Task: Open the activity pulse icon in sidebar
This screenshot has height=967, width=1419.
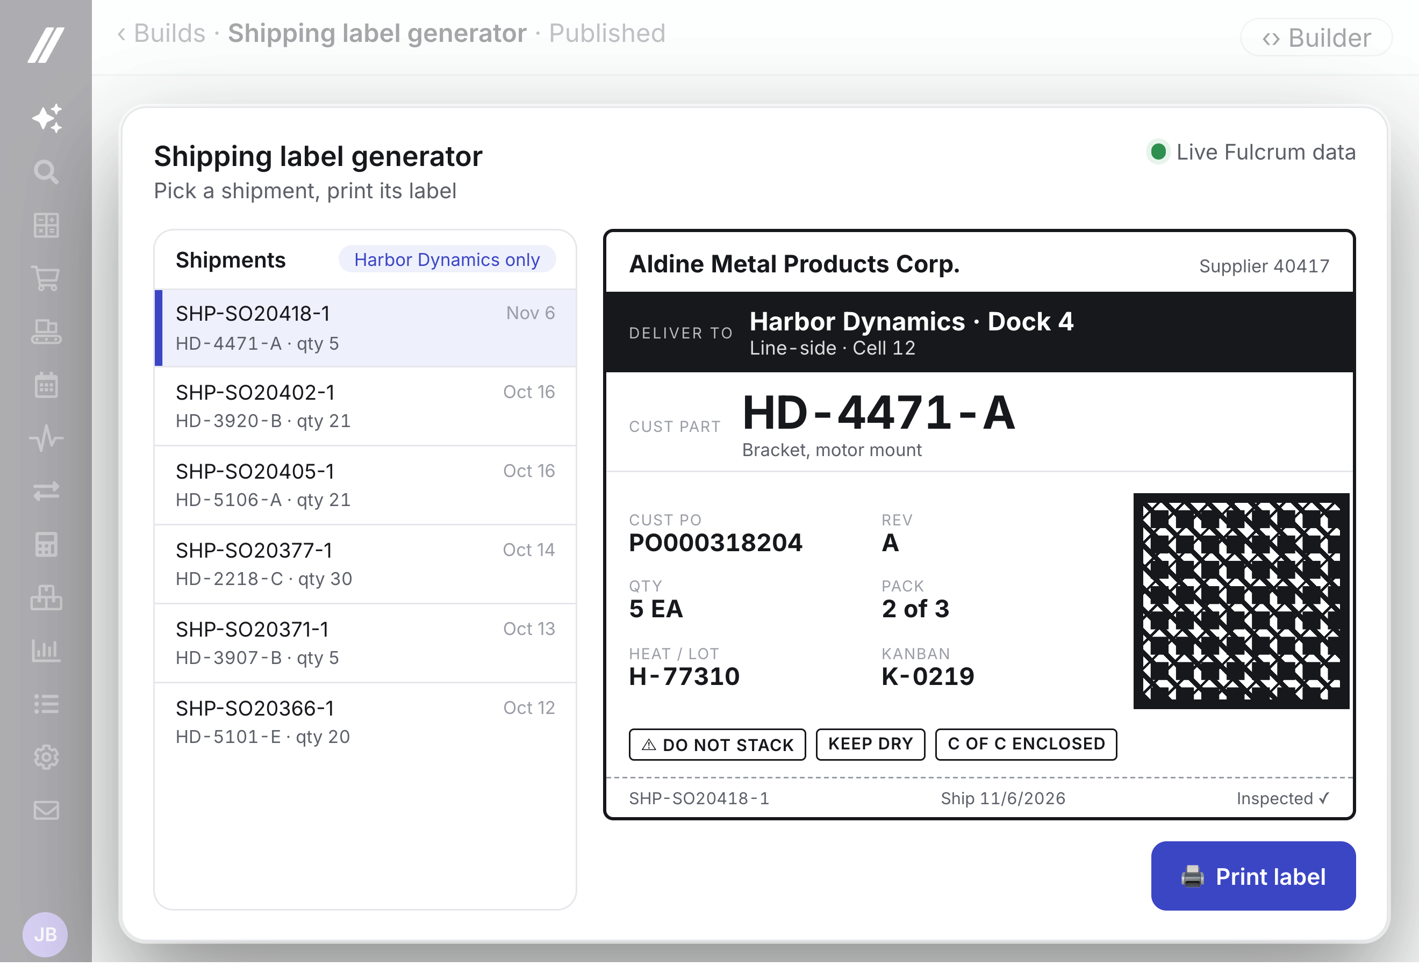Action: pyautogui.click(x=46, y=439)
